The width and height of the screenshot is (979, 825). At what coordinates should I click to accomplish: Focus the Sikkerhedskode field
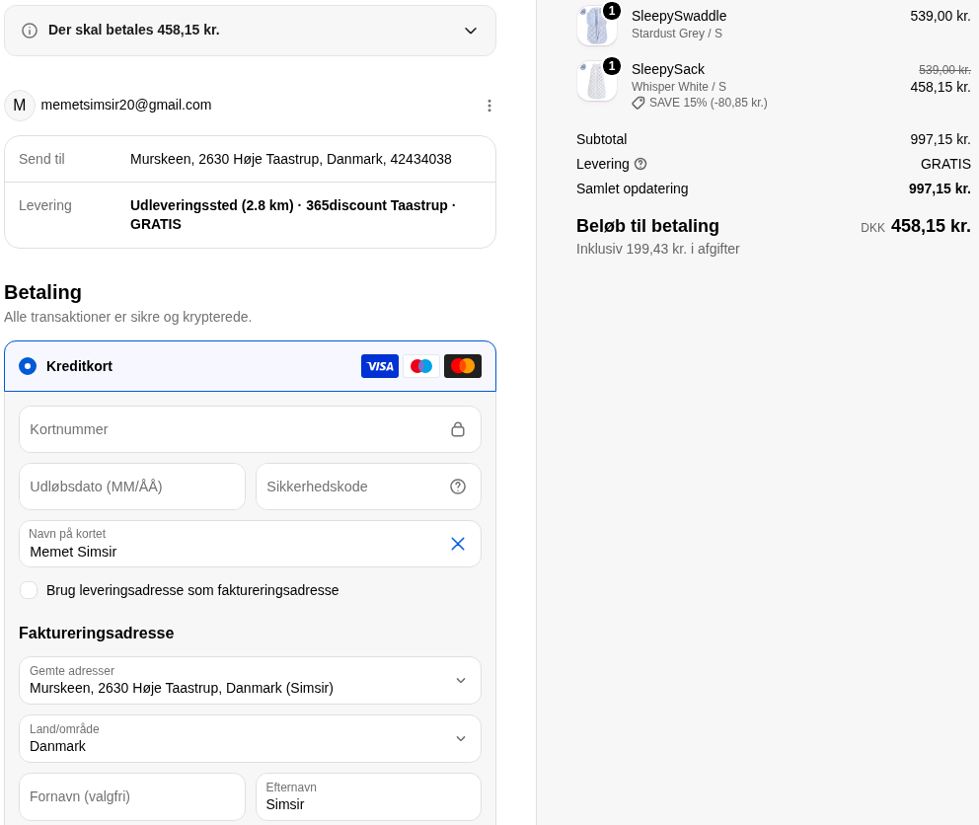click(368, 487)
